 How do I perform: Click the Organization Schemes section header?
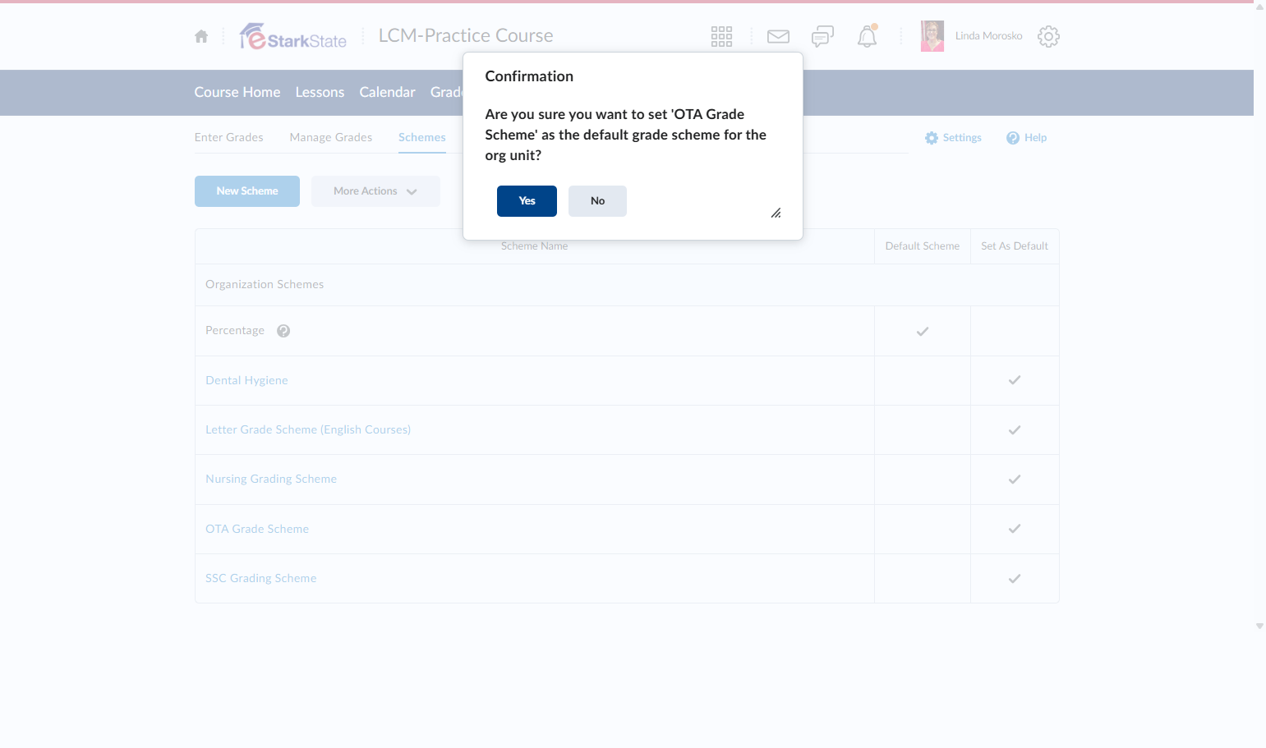(x=265, y=285)
